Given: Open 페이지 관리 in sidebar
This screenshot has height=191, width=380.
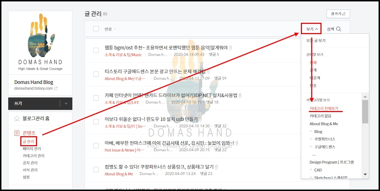Looking at the screenshot, I should (32, 149).
